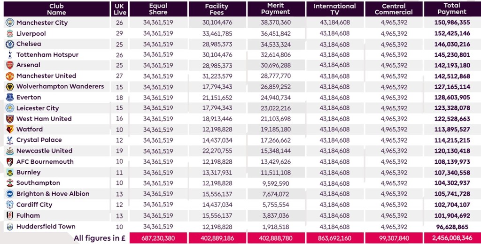Click the grand total 2,456,008,346 cell
Image resolution: width=481 pixels, height=244 pixels.
coord(451,238)
